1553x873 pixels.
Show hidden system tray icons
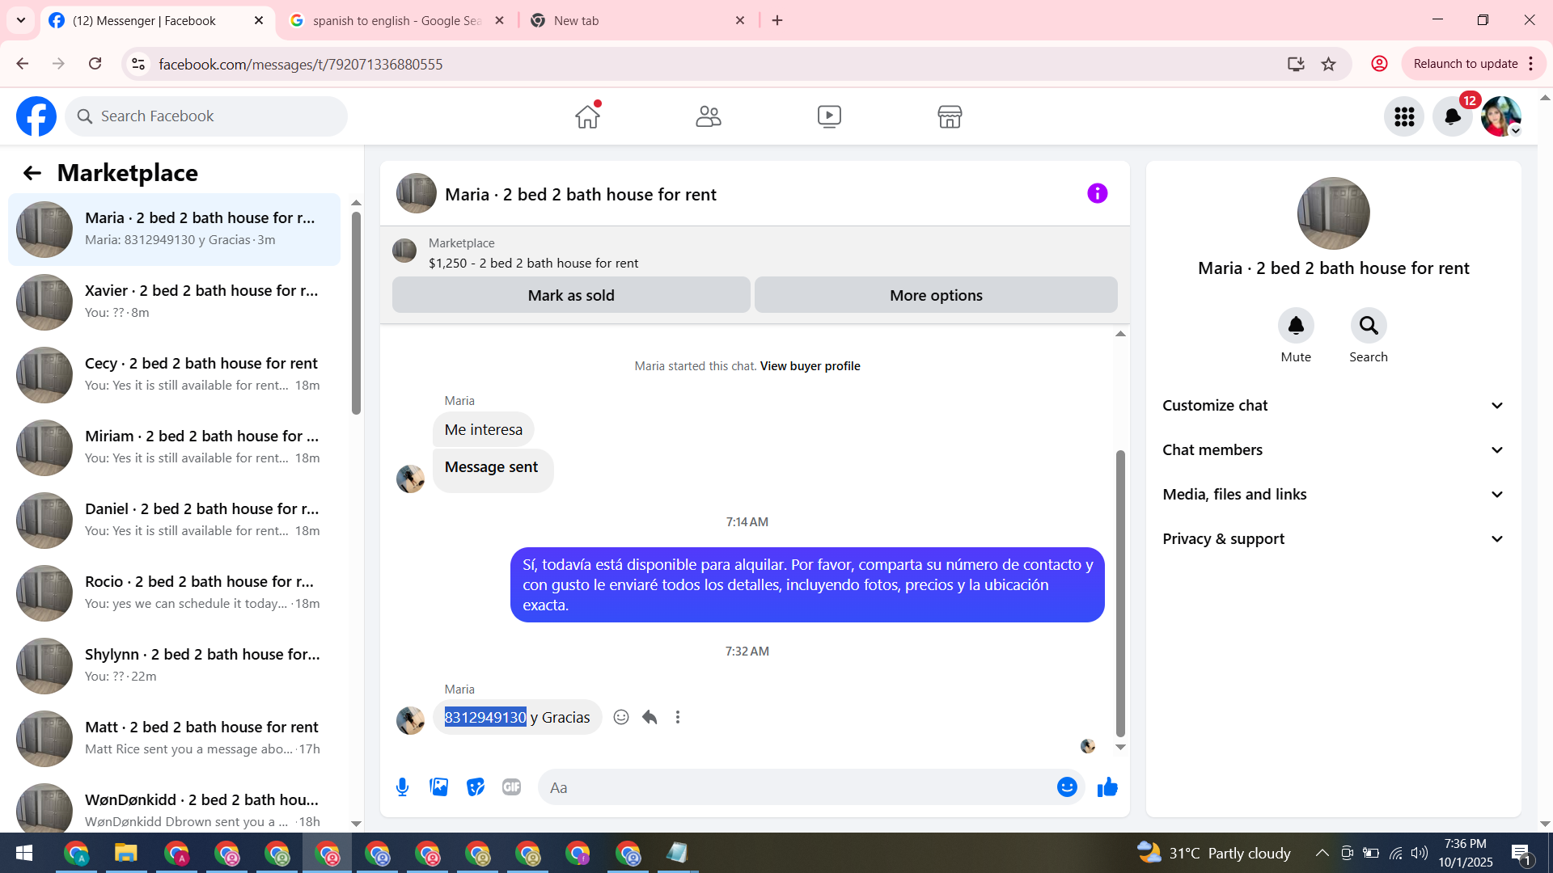coord(1322,853)
